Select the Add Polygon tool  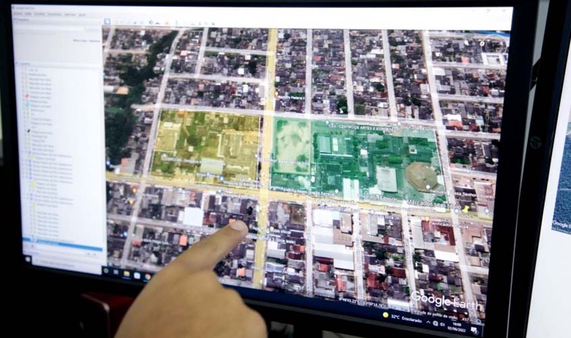click(122, 22)
